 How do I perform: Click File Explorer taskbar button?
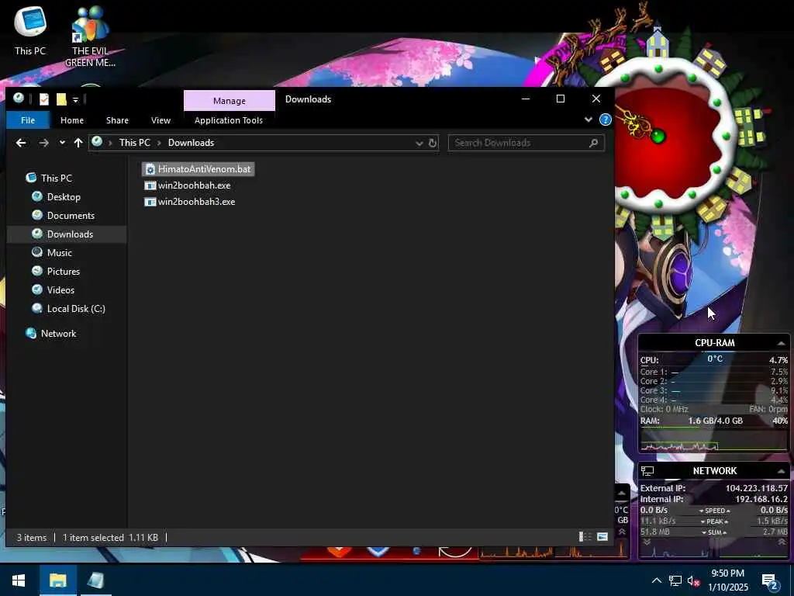57,580
